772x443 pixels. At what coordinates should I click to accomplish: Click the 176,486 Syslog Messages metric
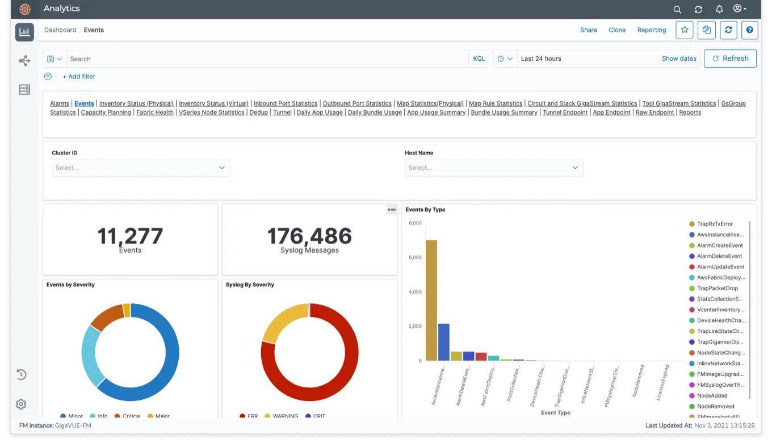[x=309, y=240]
